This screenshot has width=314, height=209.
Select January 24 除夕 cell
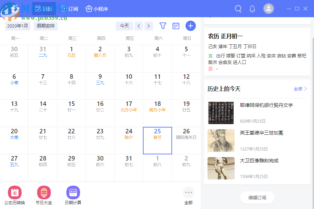pos(129,141)
